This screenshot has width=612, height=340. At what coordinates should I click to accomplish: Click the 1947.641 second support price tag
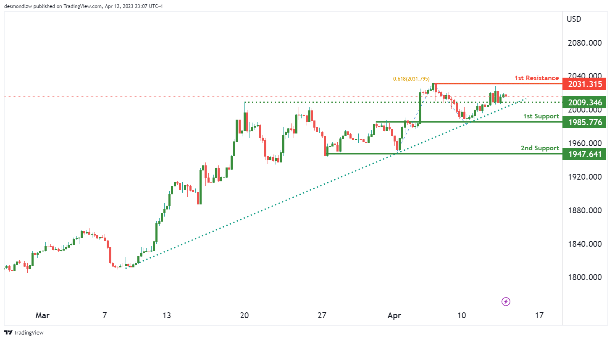click(585, 154)
